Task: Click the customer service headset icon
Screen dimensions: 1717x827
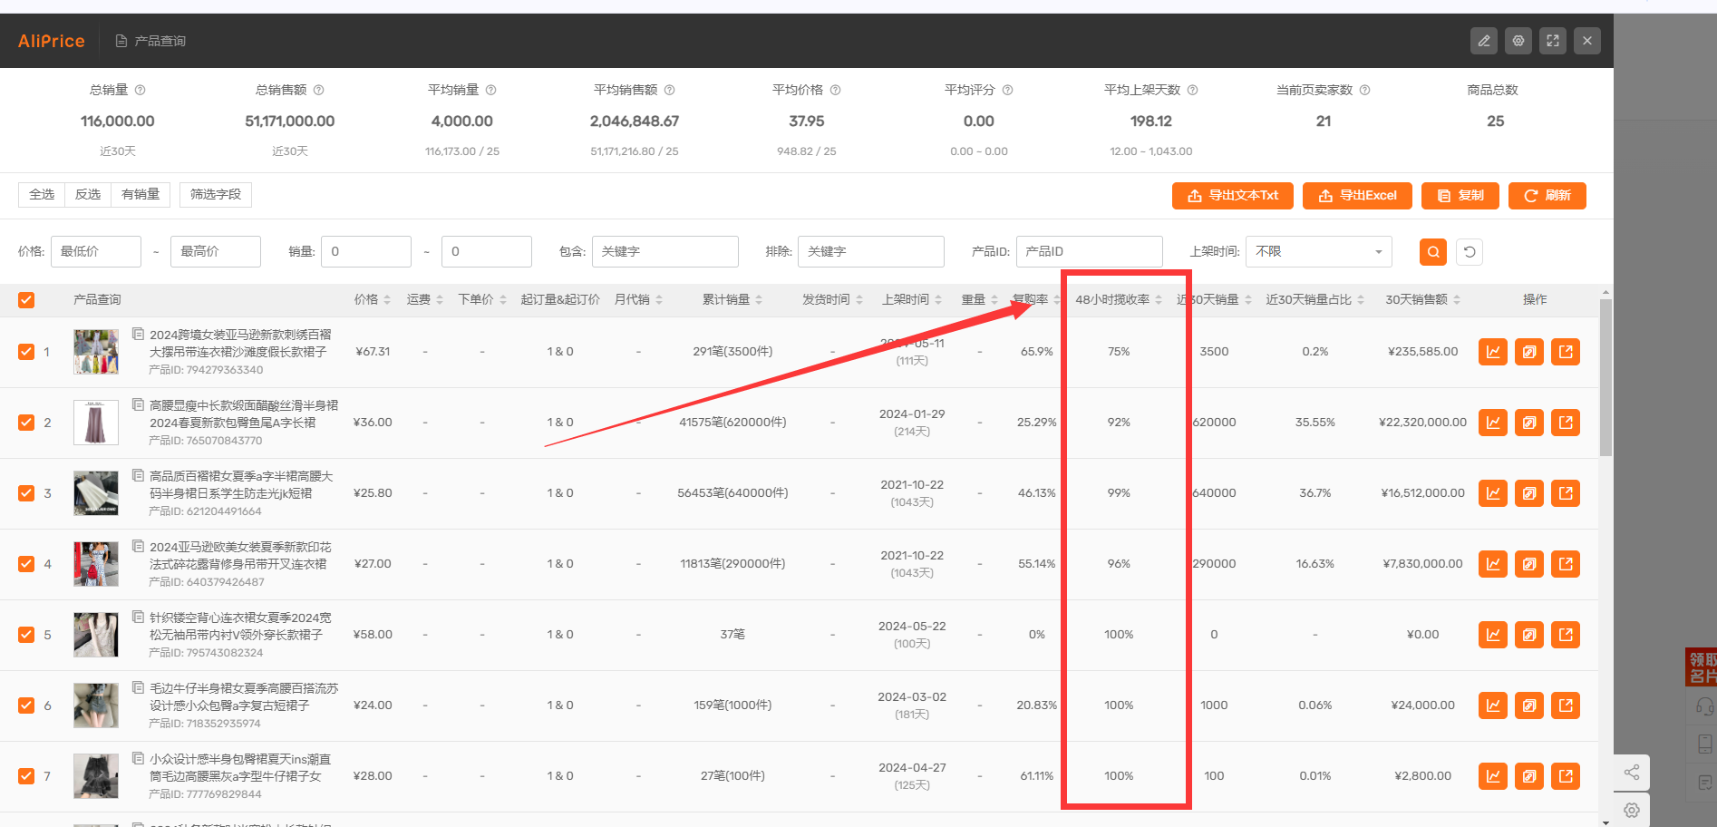Action: click(x=1704, y=706)
